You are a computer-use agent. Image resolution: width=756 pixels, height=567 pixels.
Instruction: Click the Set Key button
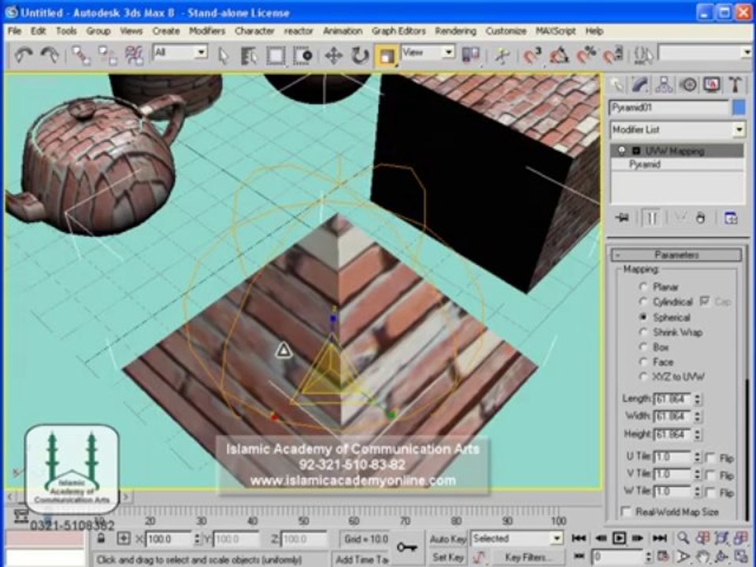[x=447, y=558]
